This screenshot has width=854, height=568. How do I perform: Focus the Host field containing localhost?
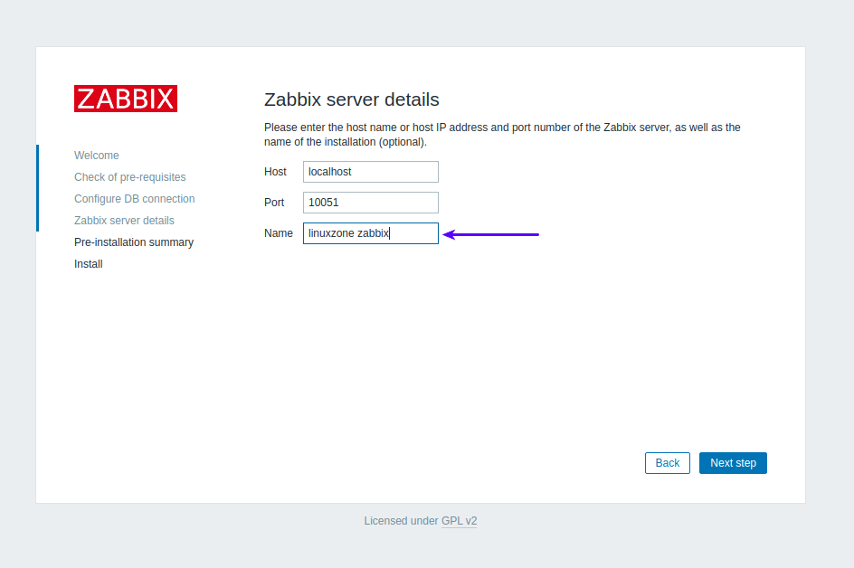click(370, 172)
